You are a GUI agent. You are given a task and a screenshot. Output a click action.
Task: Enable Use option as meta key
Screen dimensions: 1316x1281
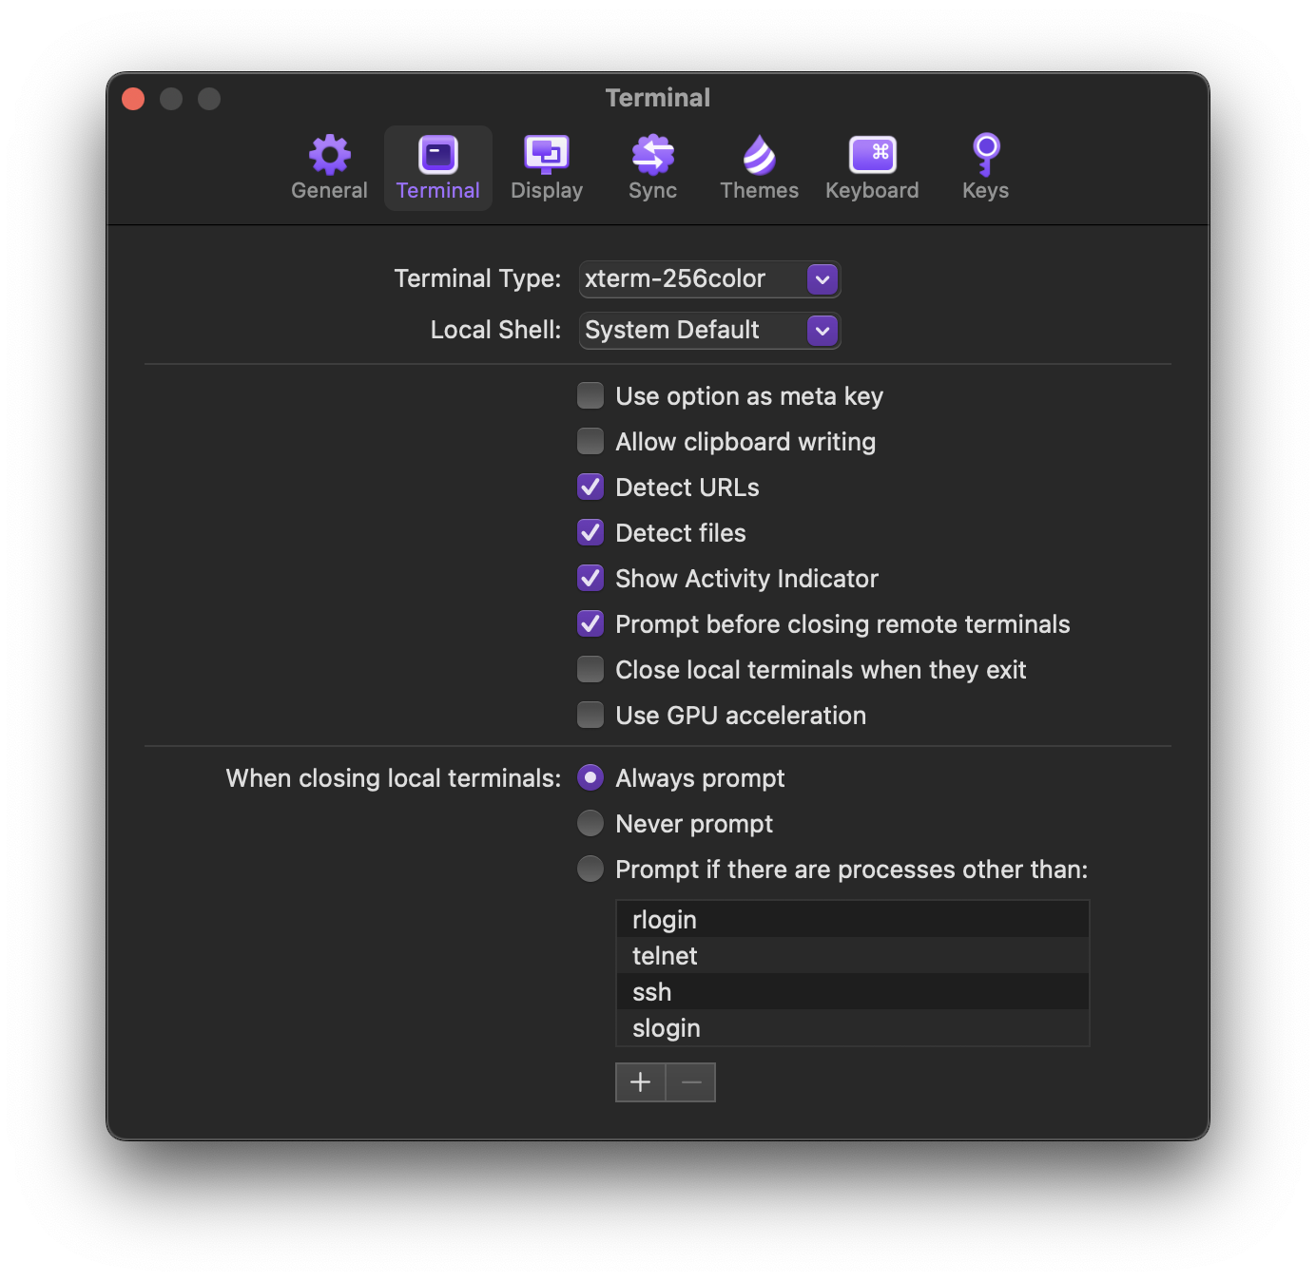590,395
